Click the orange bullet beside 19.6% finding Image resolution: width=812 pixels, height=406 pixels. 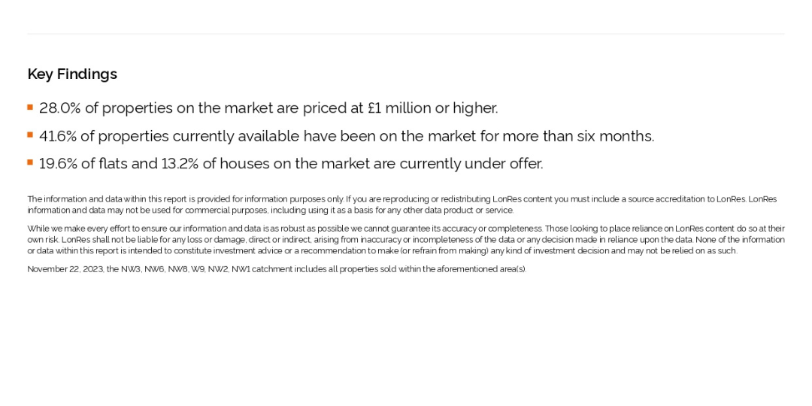pyautogui.click(x=30, y=162)
